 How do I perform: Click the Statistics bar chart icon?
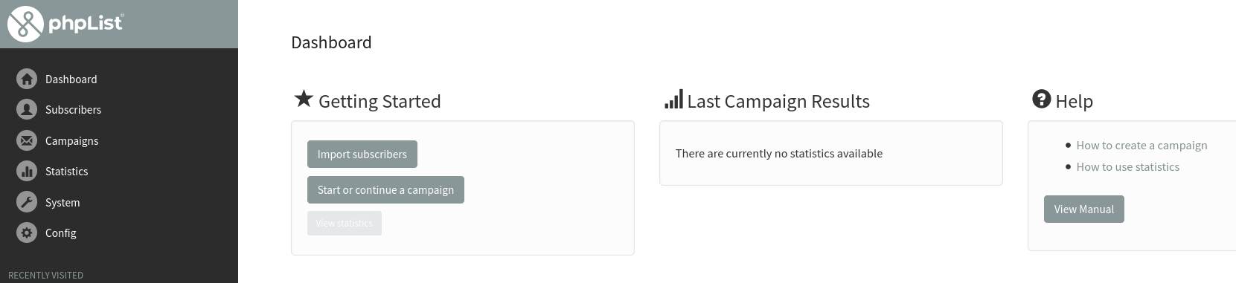27,171
